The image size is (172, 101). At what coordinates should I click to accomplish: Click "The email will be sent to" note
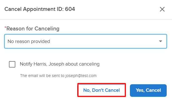pyautogui.click(x=42, y=76)
